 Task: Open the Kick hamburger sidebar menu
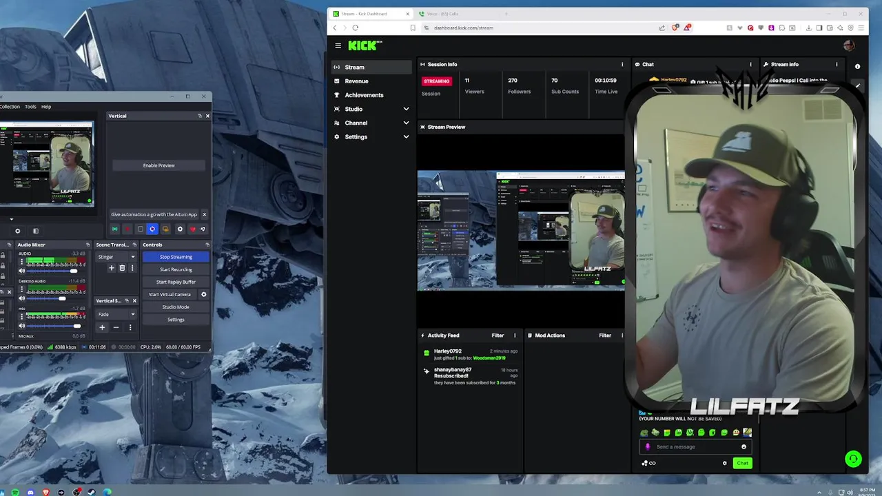pyautogui.click(x=338, y=45)
